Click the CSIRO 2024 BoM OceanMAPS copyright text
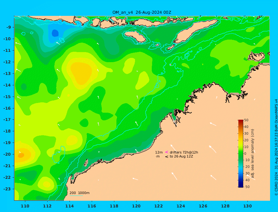The height and width of the screenshot is (212, 278). (x=276, y=147)
